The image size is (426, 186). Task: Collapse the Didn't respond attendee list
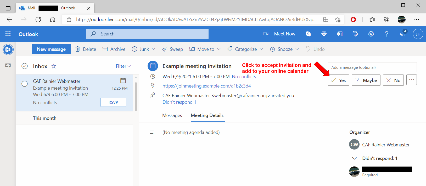[x=354, y=158]
